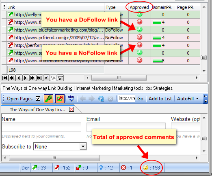
Task: Sort by Approved column header
Action: tap(139, 7)
